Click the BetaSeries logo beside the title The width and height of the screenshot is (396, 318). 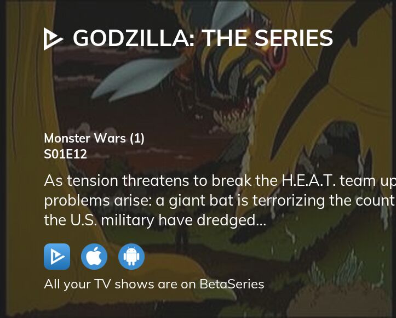pos(53,39)
